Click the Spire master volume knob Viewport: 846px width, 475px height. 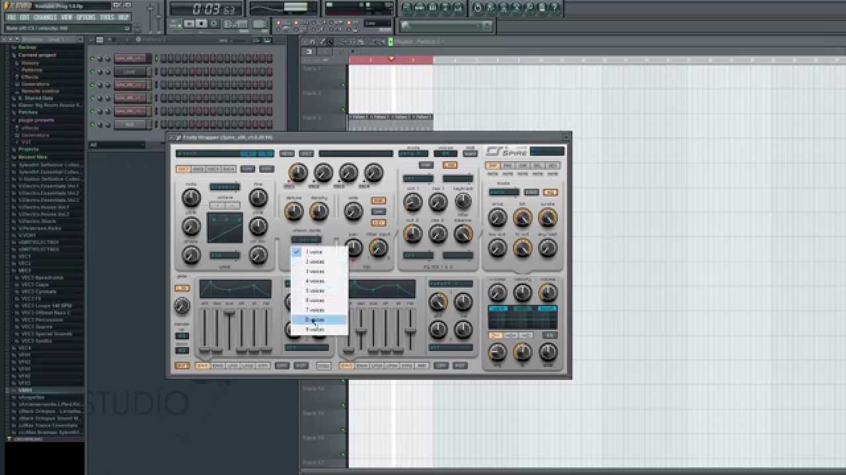[548, 292]
